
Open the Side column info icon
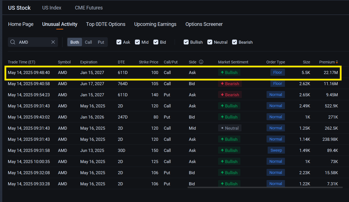[201, 62]
